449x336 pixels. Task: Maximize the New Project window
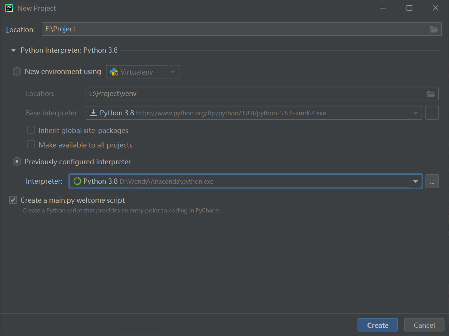[x=409, y=8]
